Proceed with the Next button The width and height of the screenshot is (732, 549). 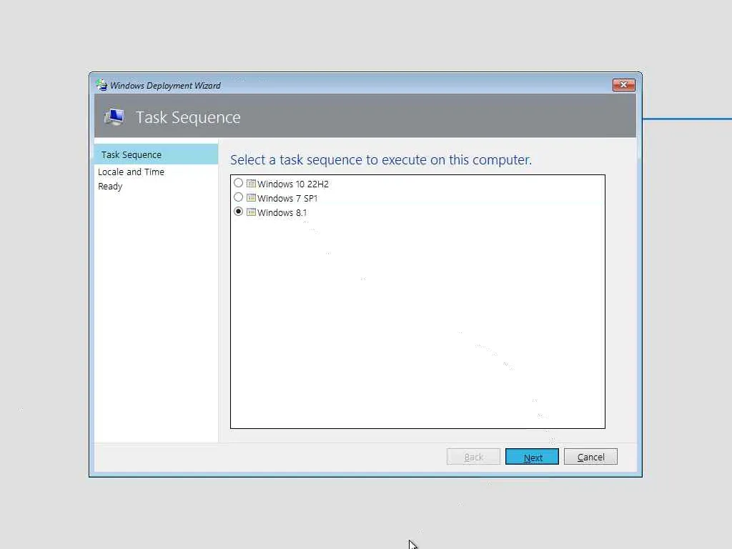coord(532,457)
